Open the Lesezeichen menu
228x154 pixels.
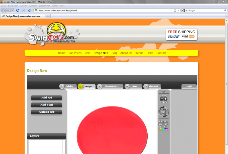coord(44,6)
